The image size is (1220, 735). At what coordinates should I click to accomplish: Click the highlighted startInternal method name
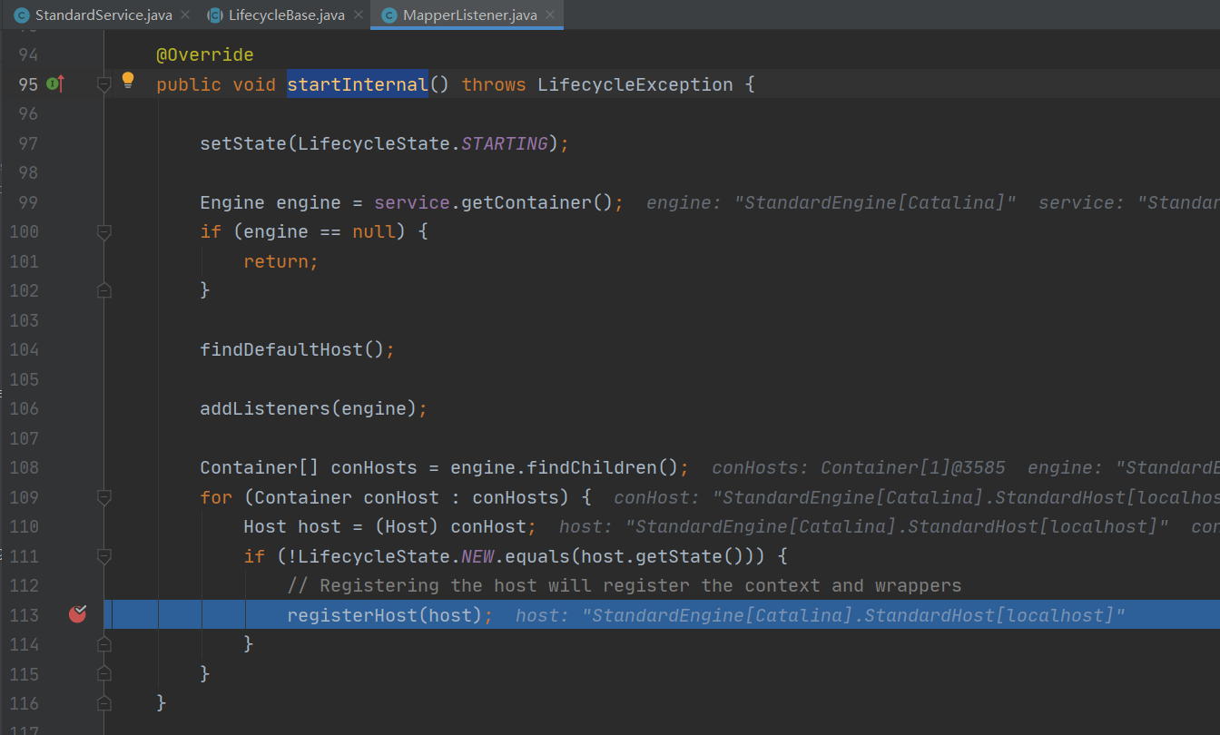358,84
